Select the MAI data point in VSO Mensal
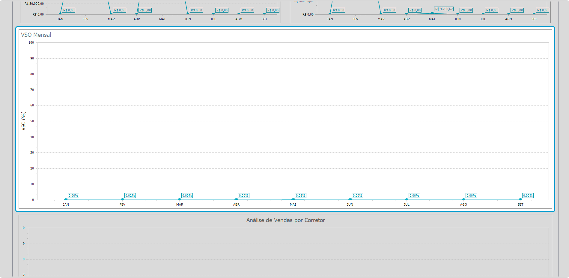Screen dimensions: 569x278 click(293, 199)
